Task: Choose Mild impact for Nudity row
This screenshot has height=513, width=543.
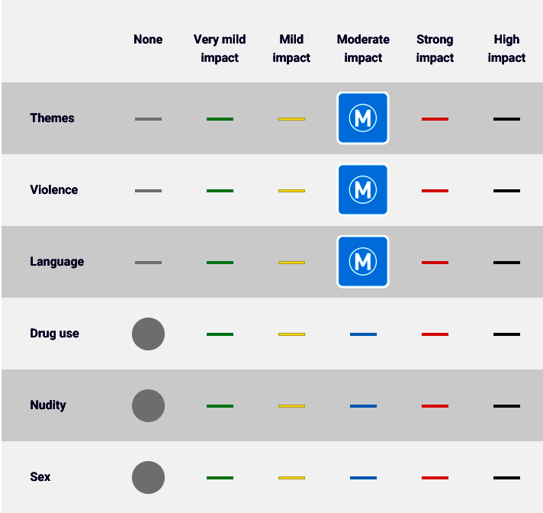Action: [x=291, y=406]
